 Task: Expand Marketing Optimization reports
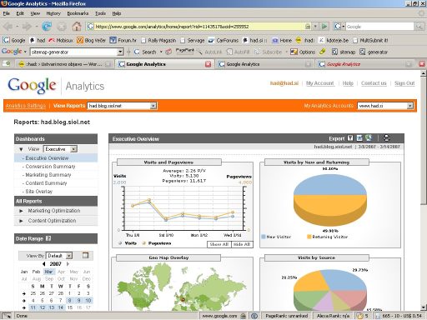[x=21, y=211]
